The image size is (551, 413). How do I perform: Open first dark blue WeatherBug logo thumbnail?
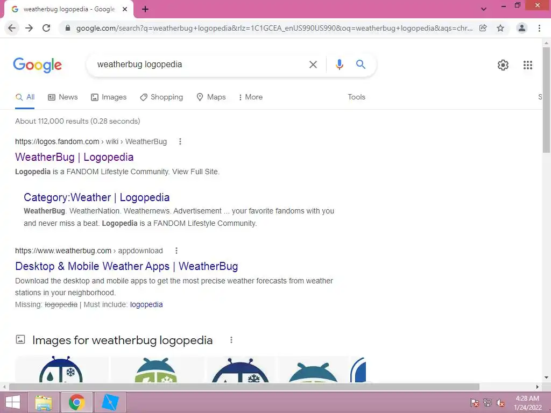(61, 369)
